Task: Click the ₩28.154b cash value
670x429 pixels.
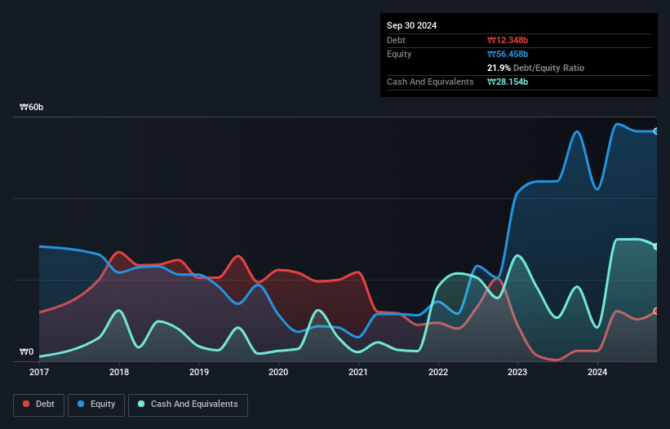Action: 508,82
